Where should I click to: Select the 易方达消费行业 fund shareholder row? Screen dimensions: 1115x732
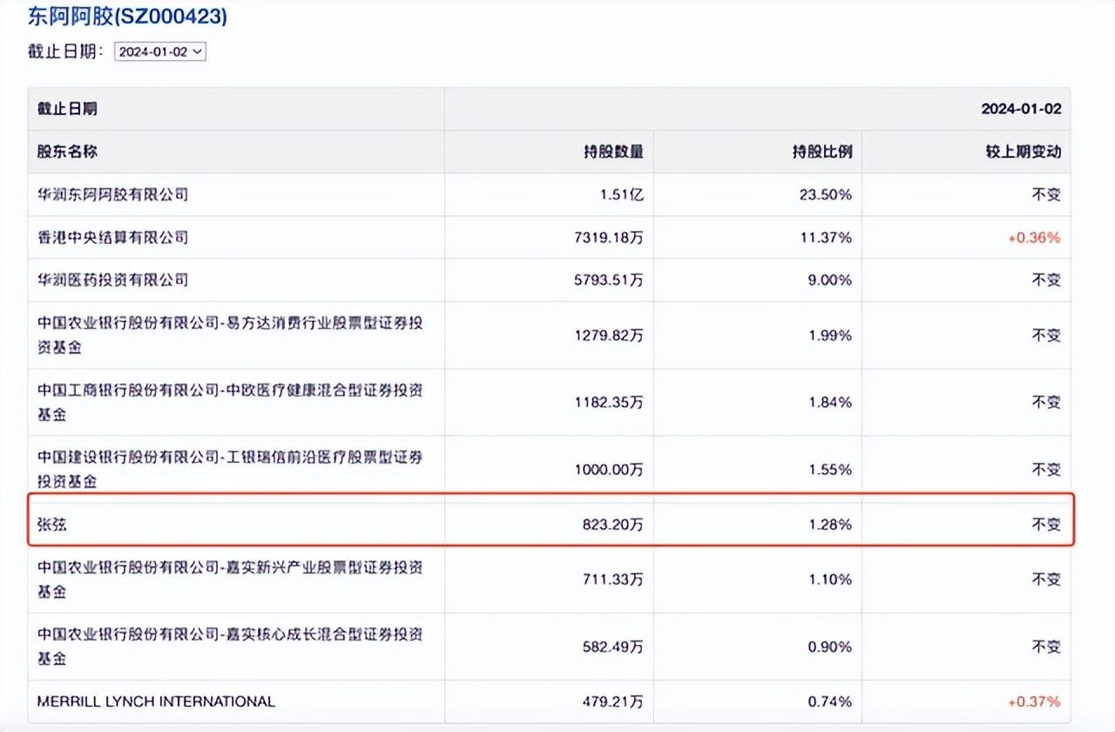[225, 334]
